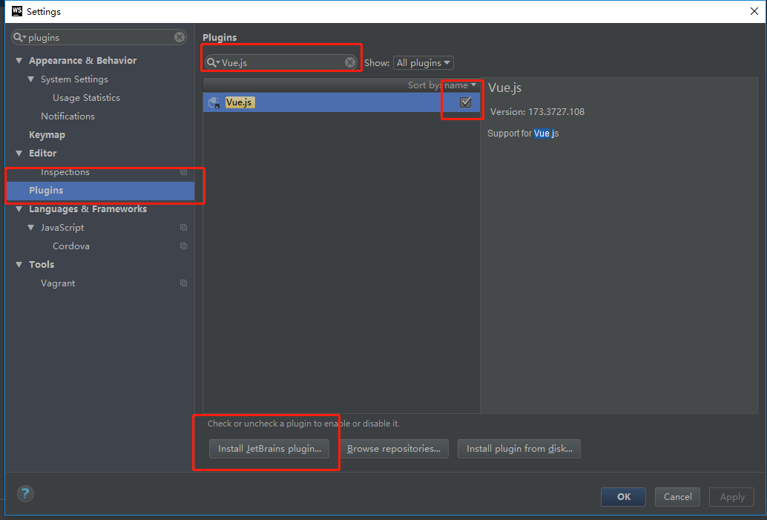Open the Keymap settings page
Viewport: 767px width, 520px height.
[x=47, y=135]
